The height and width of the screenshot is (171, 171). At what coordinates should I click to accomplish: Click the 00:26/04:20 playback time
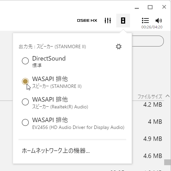click(x=152, y=27)
